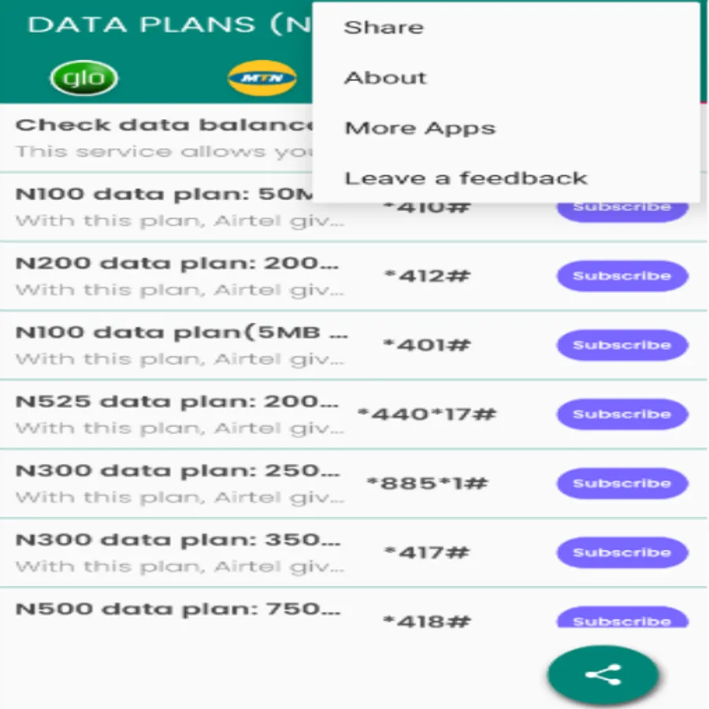Subscribe to N200 data plan
This screenshot has height=709, width=709.
[622, 276]
